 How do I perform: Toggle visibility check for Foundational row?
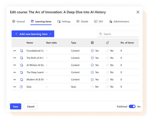92,51
